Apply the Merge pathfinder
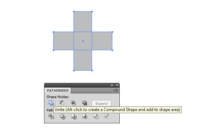 point(73,116)
